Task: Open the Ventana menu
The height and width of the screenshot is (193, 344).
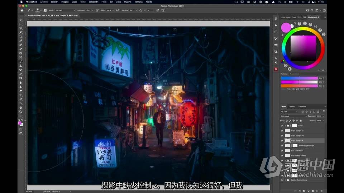Action: (x=138, y=2)
